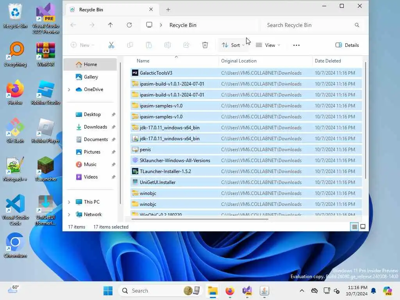
Task: Expand the Network tree node
Action: coord(69,214)
